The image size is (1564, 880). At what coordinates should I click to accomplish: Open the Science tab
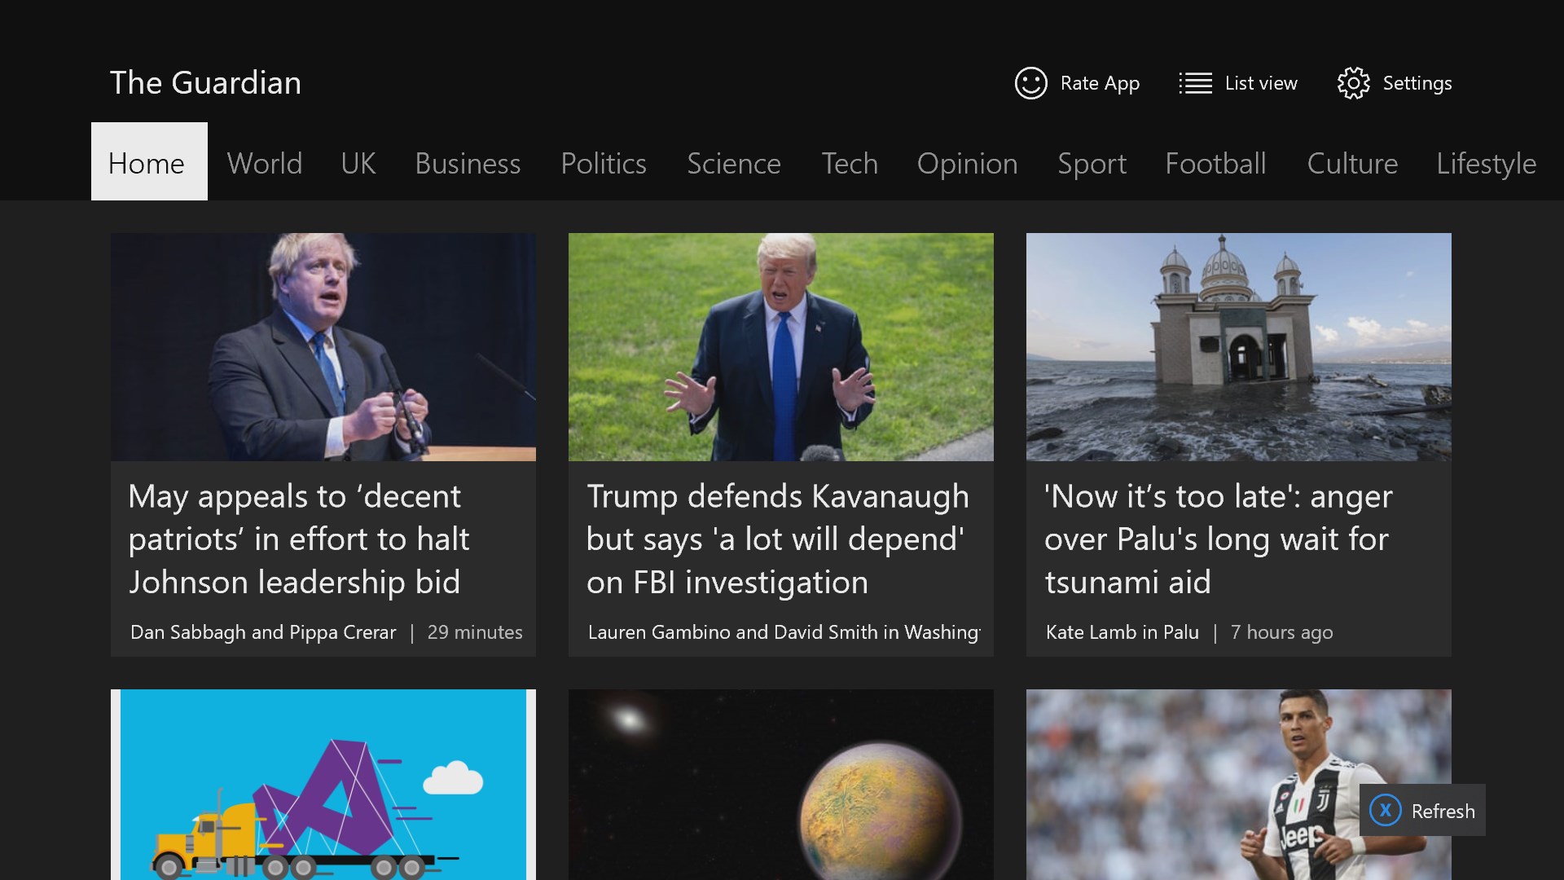pyautogui.click(x=734, y=164)
